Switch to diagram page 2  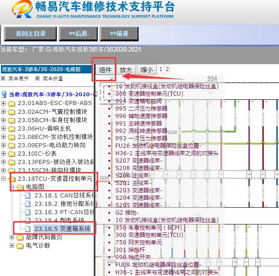[167, 69]
